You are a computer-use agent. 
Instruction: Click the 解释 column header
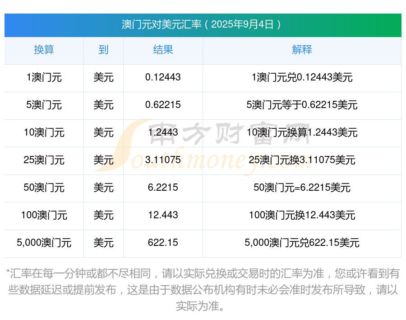302,49
